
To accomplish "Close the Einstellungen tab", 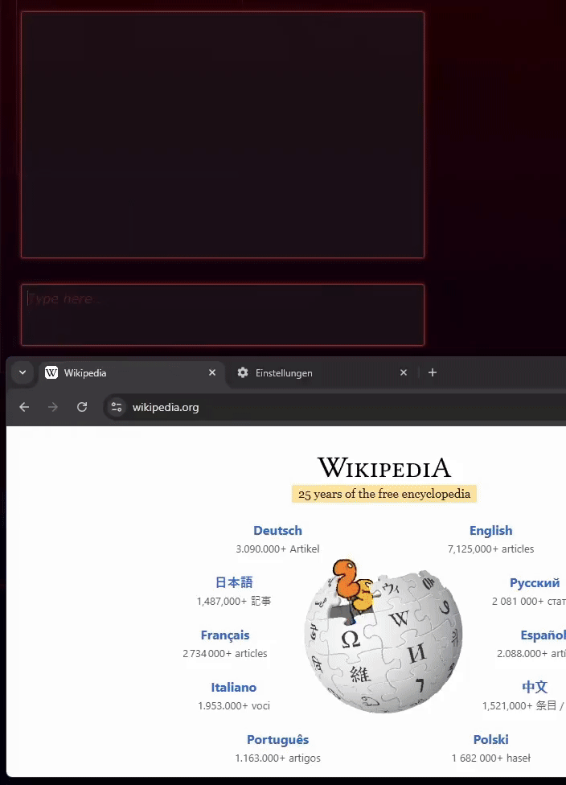I will tap(404, 372).
